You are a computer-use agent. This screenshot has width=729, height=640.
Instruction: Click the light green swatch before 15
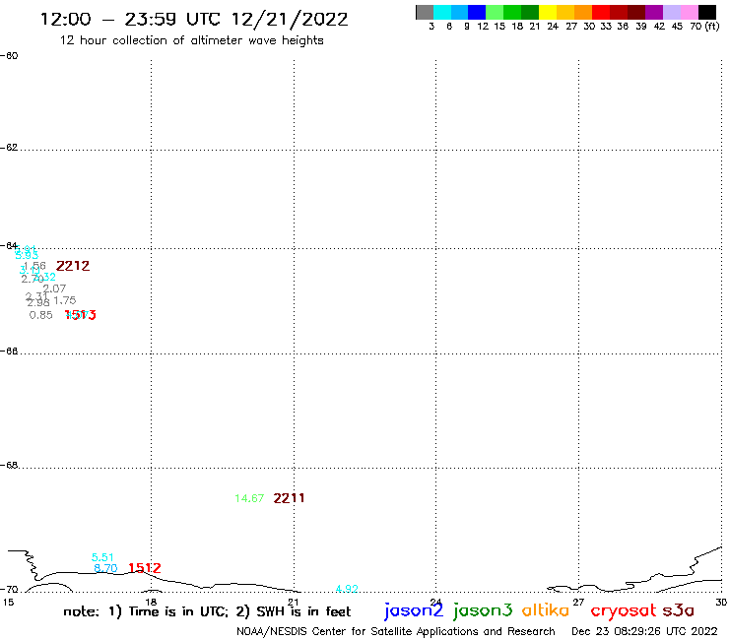tap(495, 12)
